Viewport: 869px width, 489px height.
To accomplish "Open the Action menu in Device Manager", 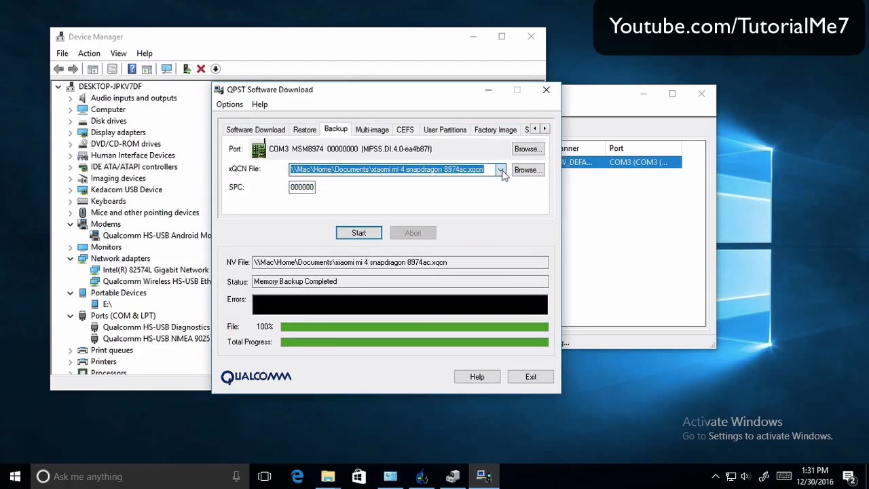I will [89, 53].
